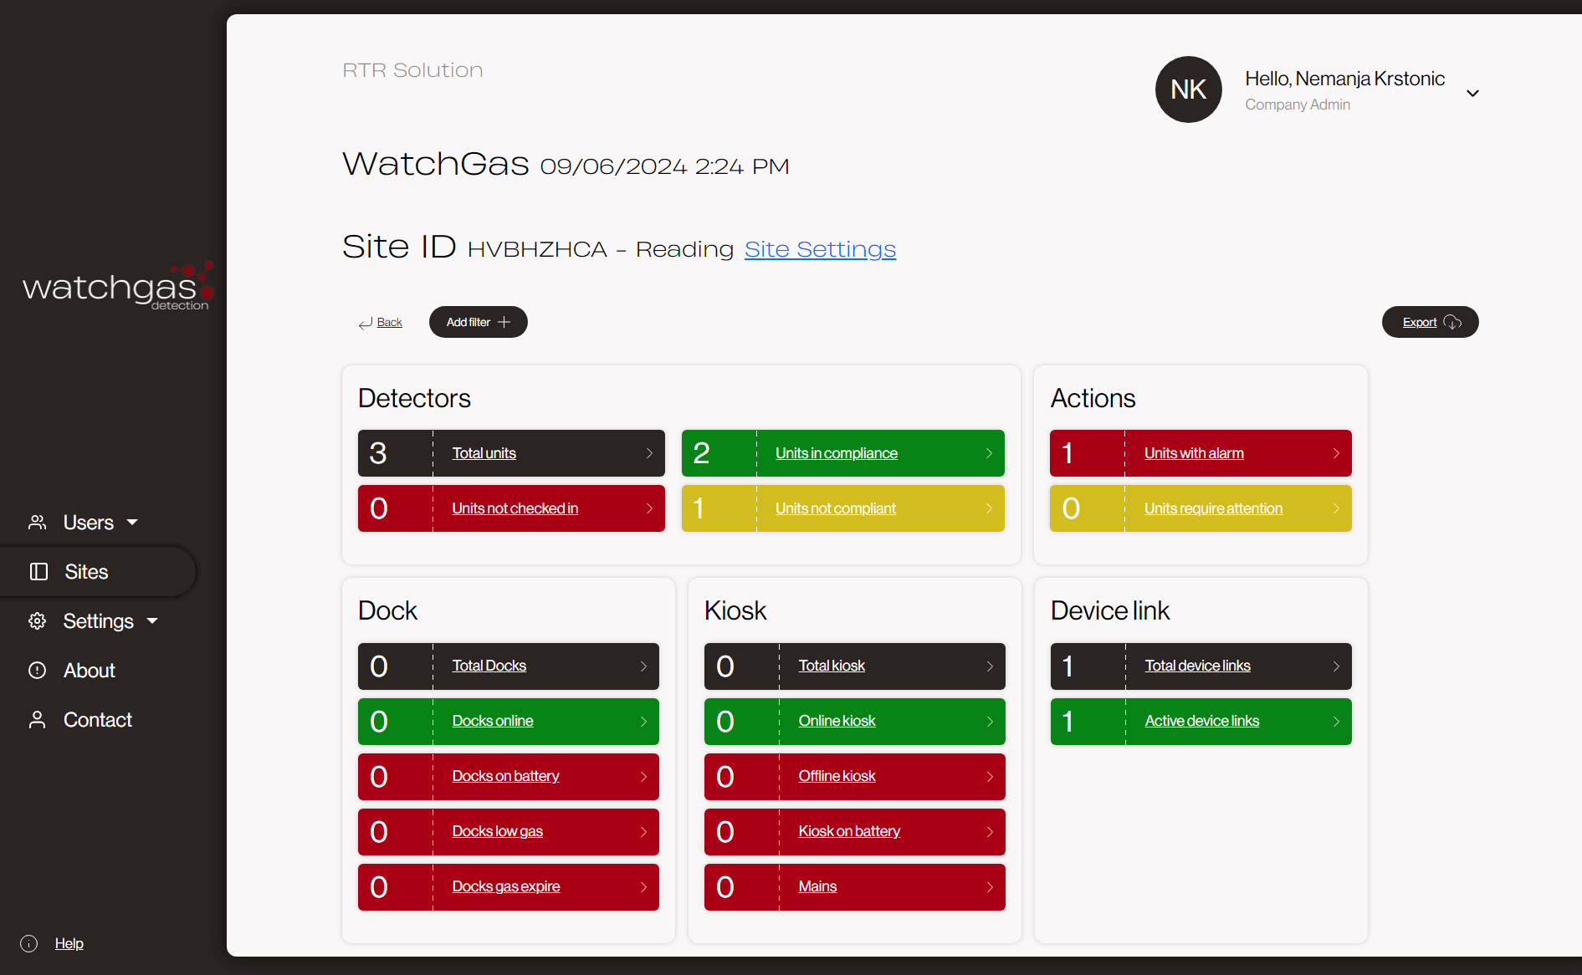1582x975 pixels.
Task: Click the download icon inside the Export button
Action: (x=1452, y=322)
